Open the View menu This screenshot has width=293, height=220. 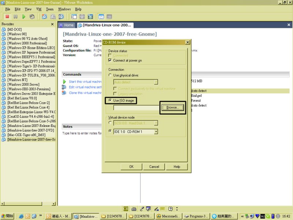point(28,9)
